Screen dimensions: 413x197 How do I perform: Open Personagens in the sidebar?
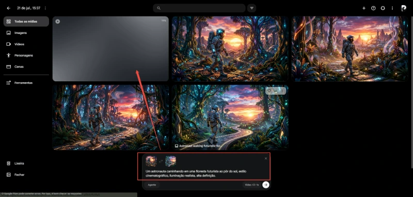(x=26, y=56)
